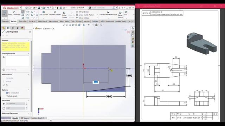Click Move Entities in the ribbon

82,18
